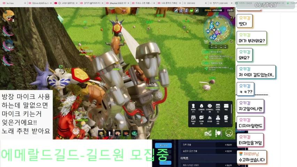This screenshot has height=167, width=297.
Task: Use the third item in hotbar
Action: tap(118, 134)
